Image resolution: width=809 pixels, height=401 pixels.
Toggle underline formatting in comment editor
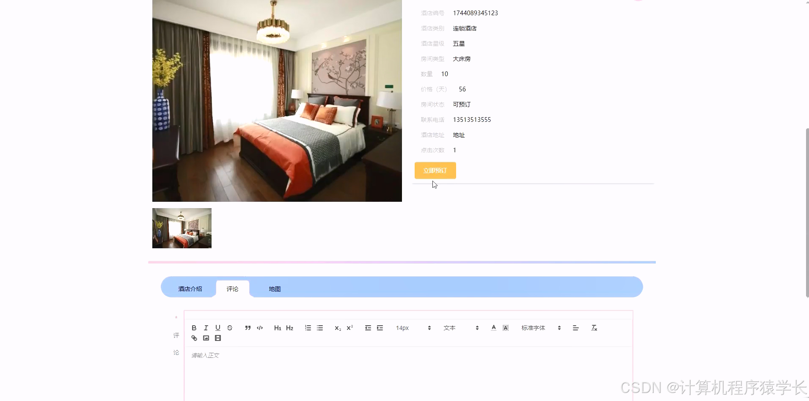pyautogui.click(x=218, y=328)
